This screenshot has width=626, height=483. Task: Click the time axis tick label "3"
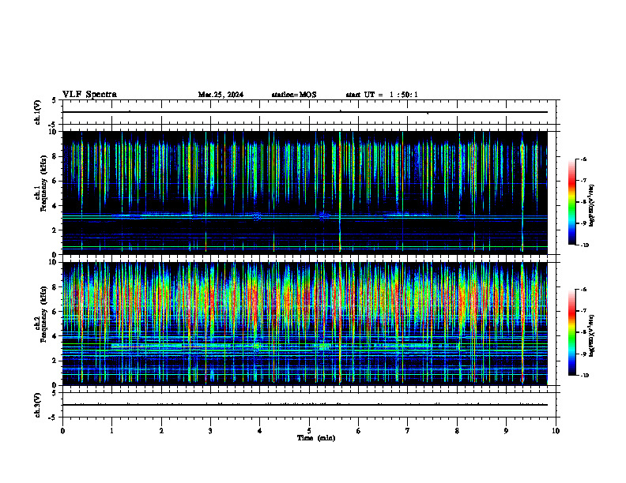[210, 431]
